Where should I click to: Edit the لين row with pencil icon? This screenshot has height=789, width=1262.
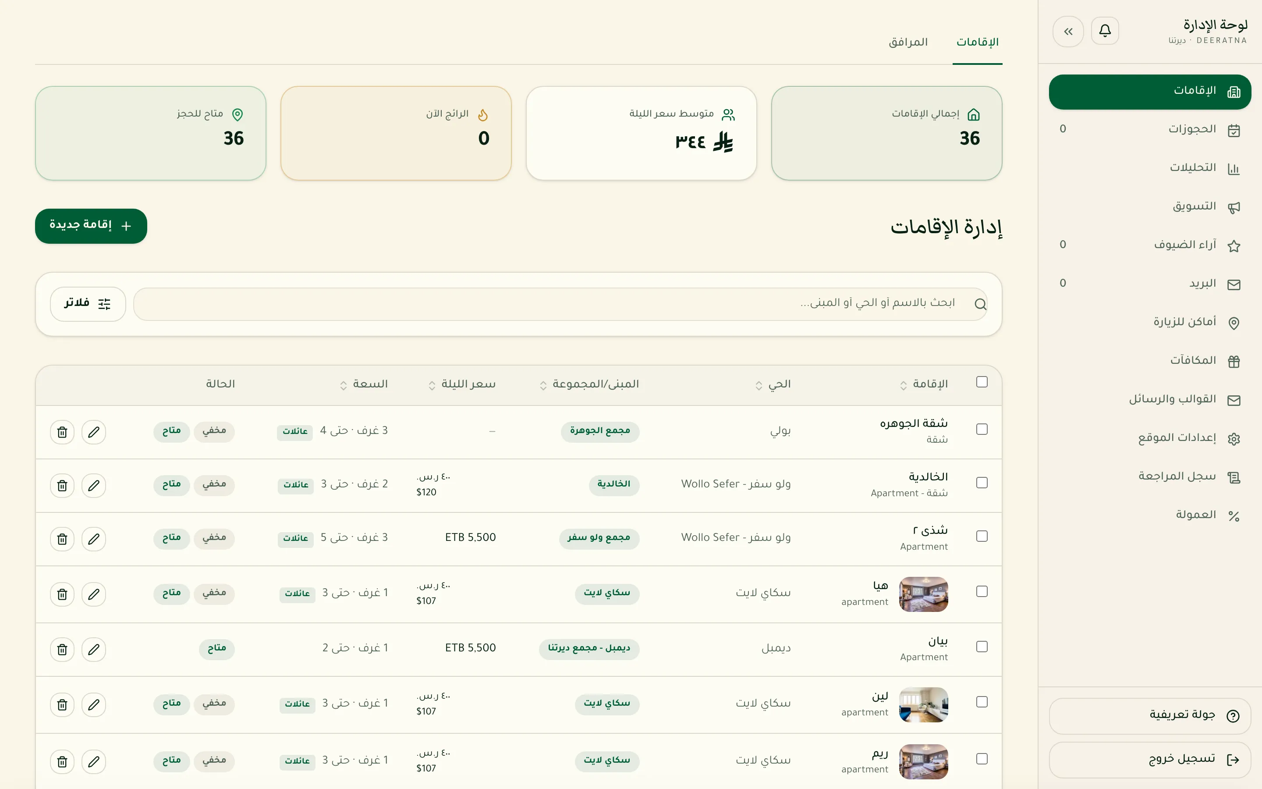(94, 704)
